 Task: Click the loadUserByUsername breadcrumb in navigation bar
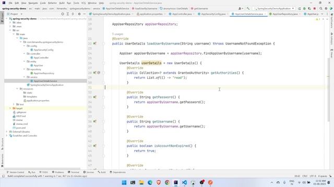coord(145,8)
